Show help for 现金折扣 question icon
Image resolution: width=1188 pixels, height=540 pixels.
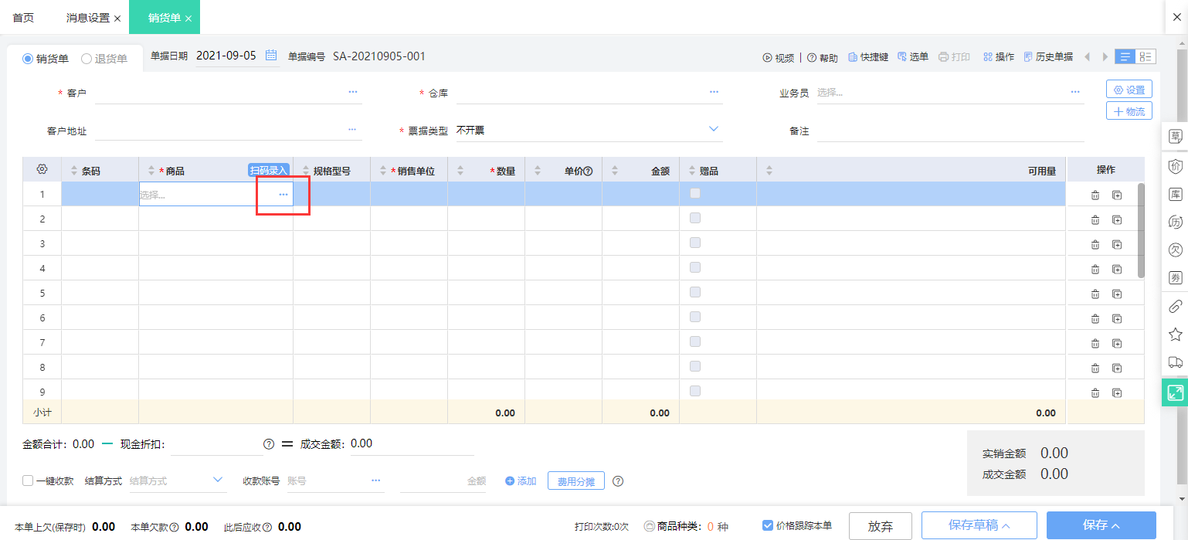[269, 444]
